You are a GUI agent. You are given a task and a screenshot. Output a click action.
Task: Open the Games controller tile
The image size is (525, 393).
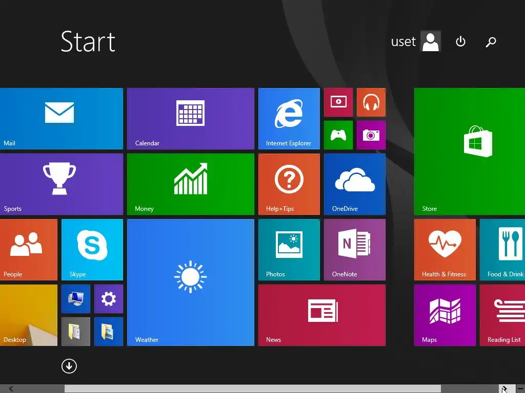338,135
